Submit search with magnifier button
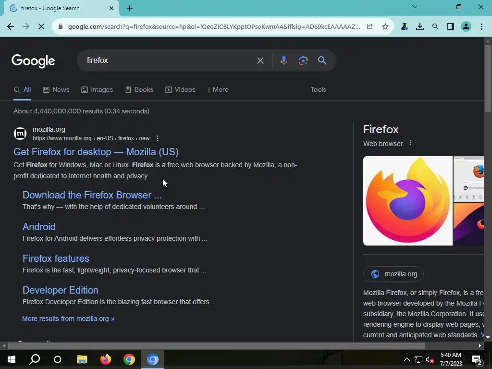This screenshot has width=492, height=369. click(322, 61)
